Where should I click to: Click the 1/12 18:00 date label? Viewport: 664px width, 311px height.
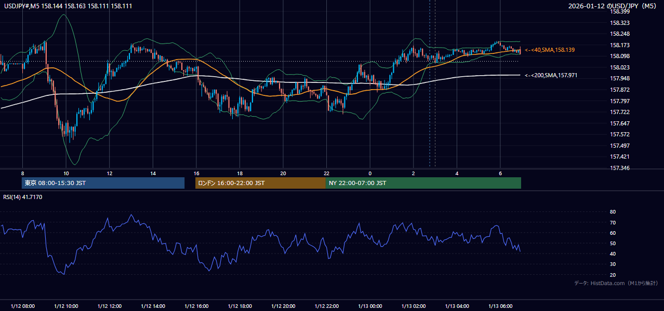point(240,306)
